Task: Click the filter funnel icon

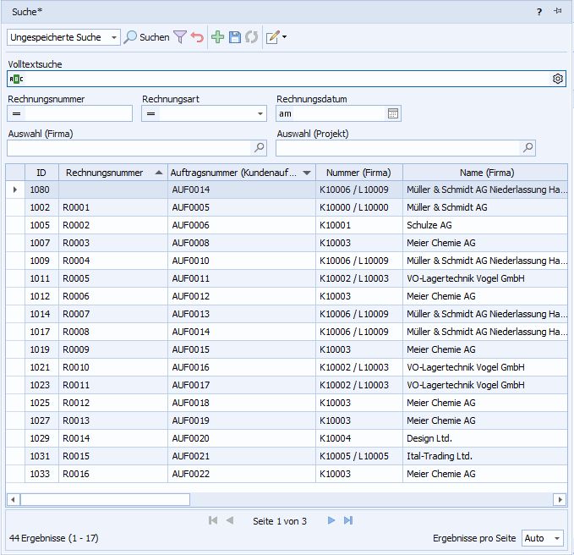Action: coord(180,37)
